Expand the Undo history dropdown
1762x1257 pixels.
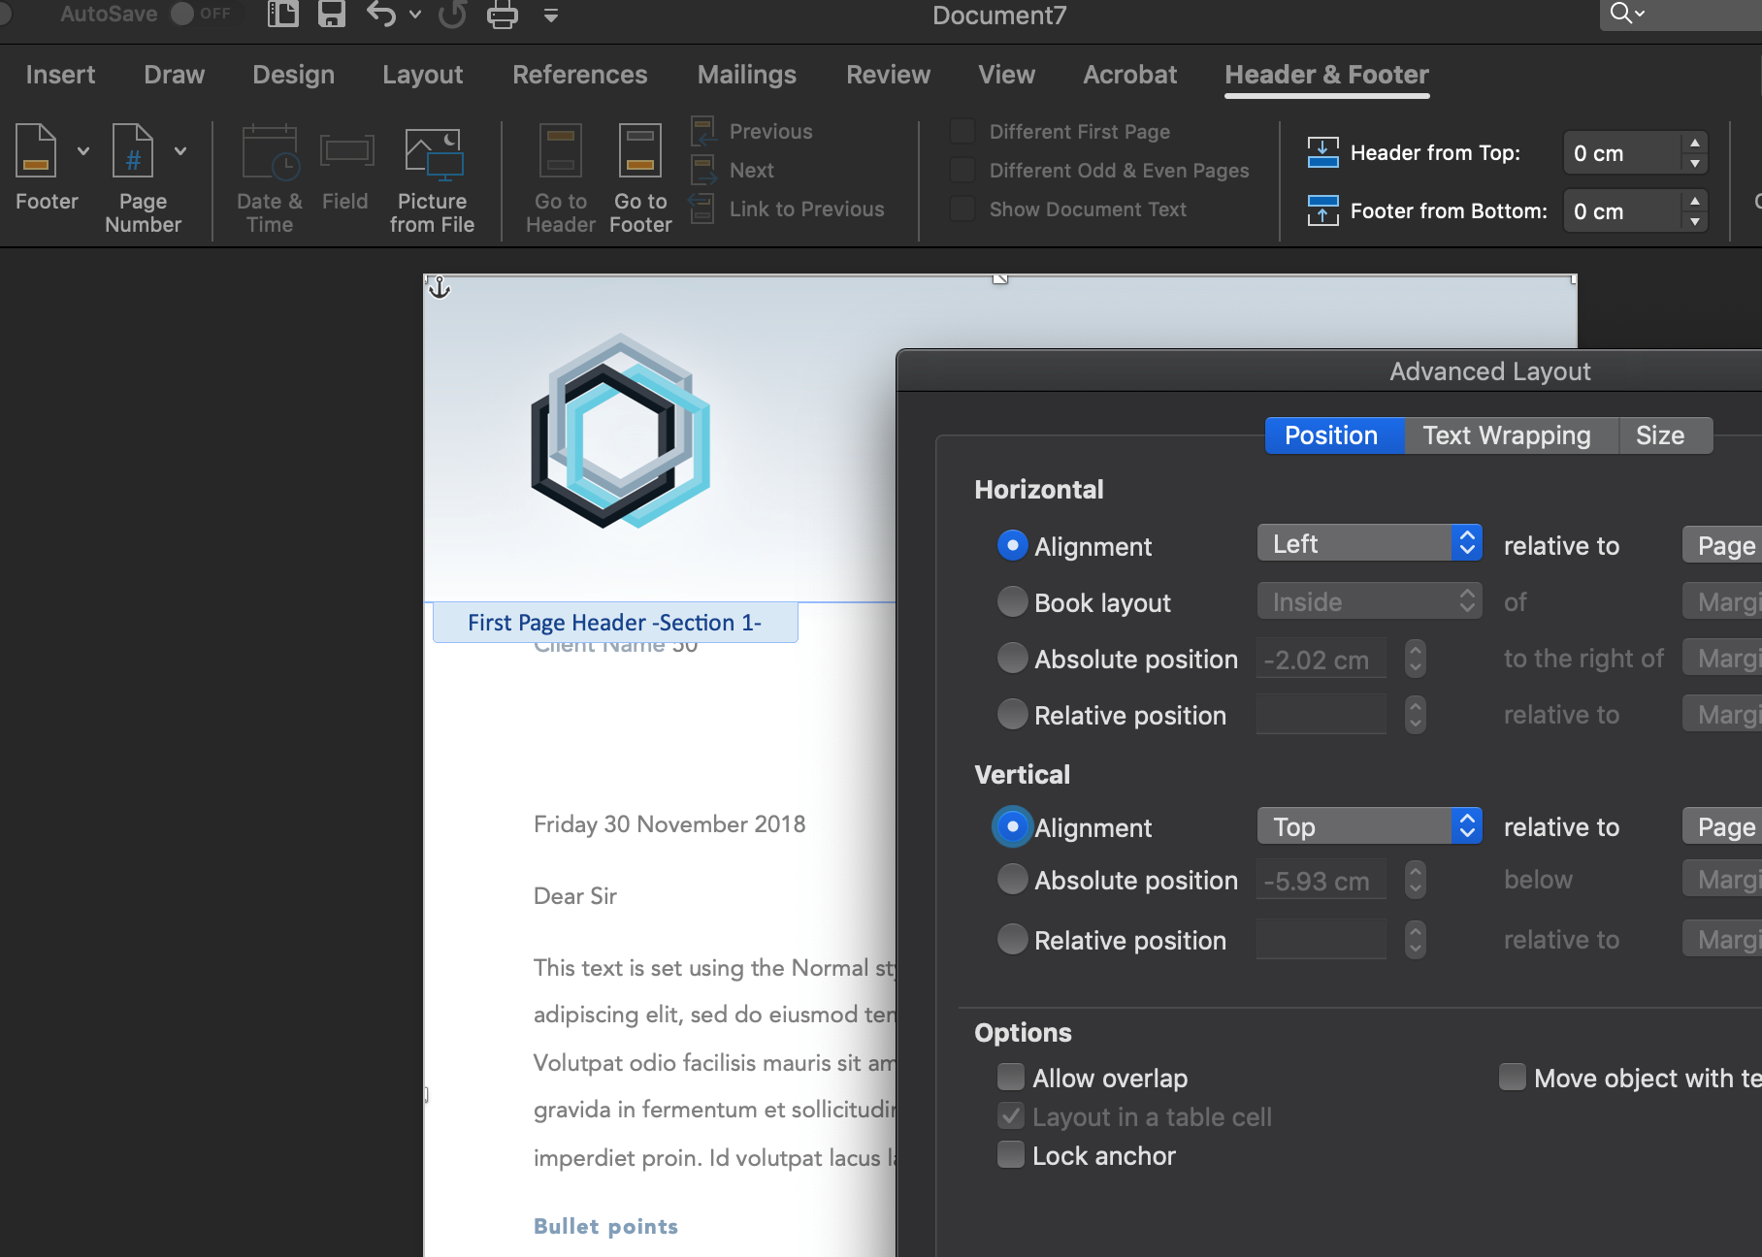point(415,15)
